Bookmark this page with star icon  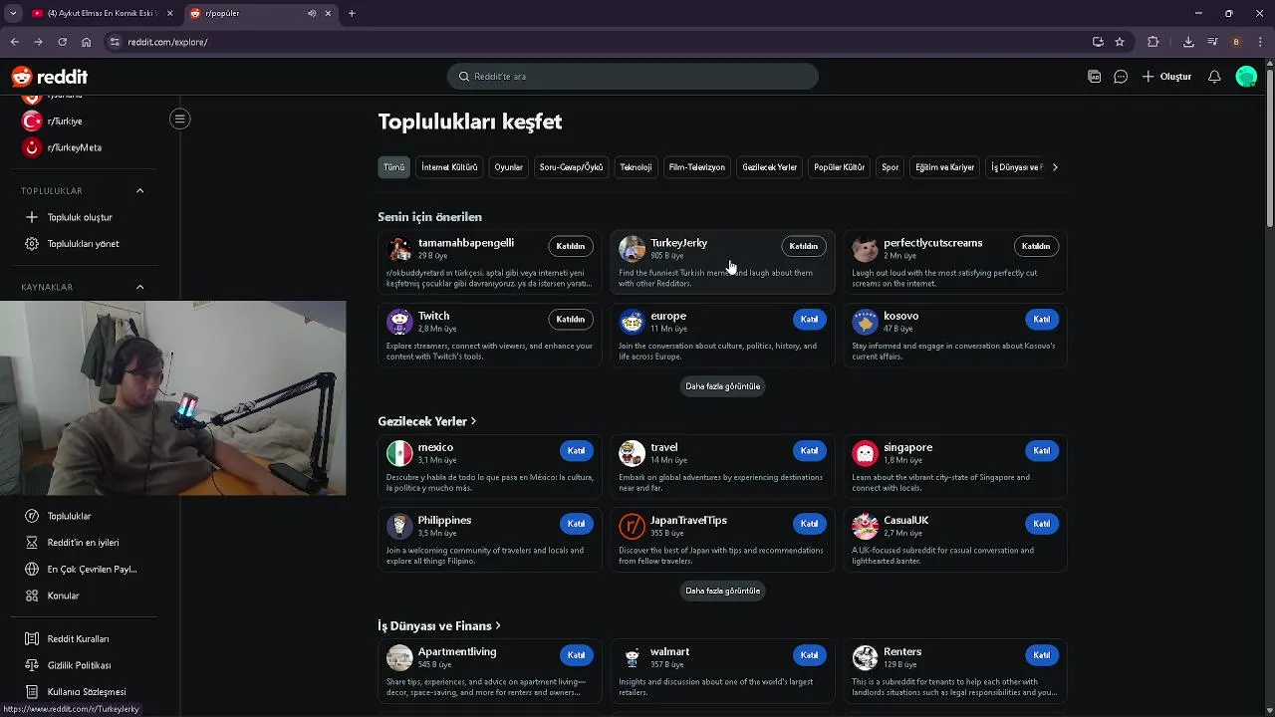click(x=1120, y=42)
